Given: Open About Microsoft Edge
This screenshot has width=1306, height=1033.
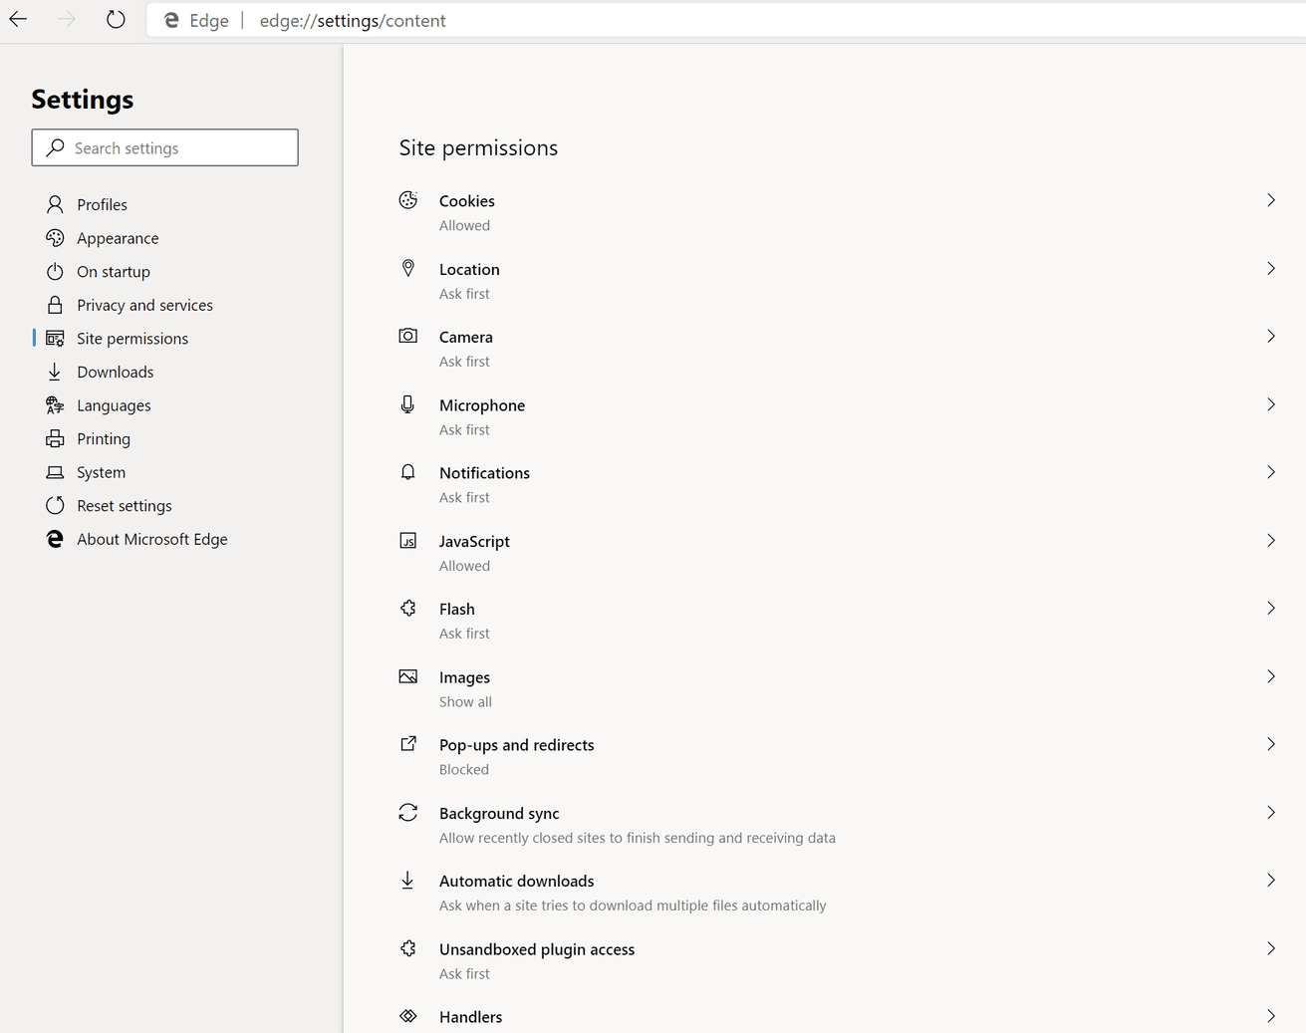Looking at the screenshot, I should click(151, 539).
